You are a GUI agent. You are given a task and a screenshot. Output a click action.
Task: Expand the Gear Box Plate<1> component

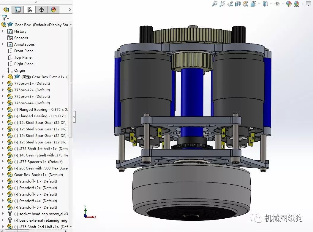(3, 77)
